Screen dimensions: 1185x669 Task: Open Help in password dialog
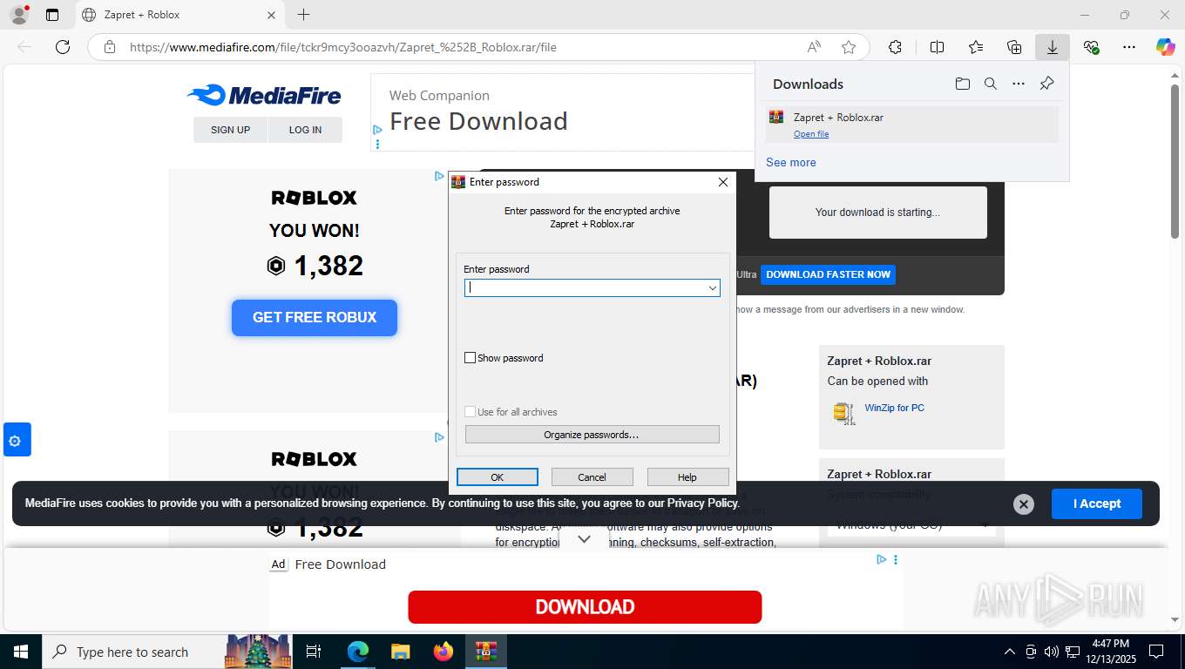[x=687, y=477]
